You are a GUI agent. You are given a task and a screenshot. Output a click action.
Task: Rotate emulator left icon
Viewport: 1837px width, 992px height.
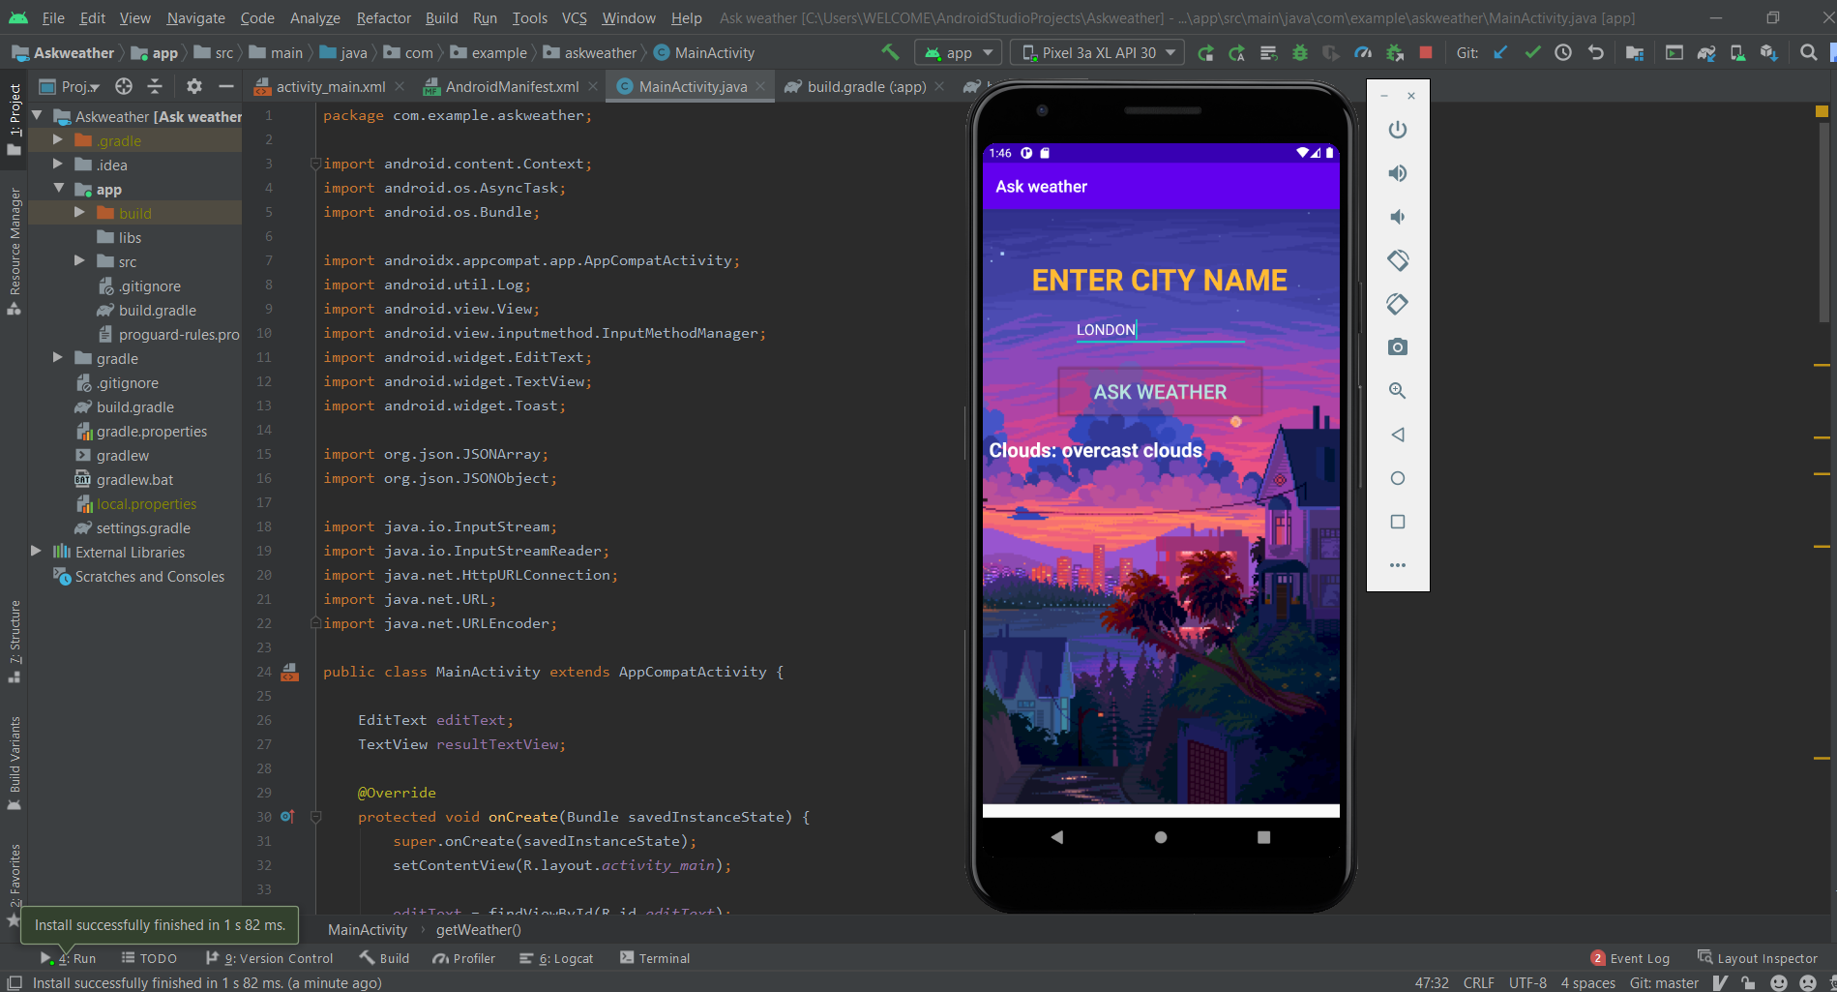click(1398, 260)
